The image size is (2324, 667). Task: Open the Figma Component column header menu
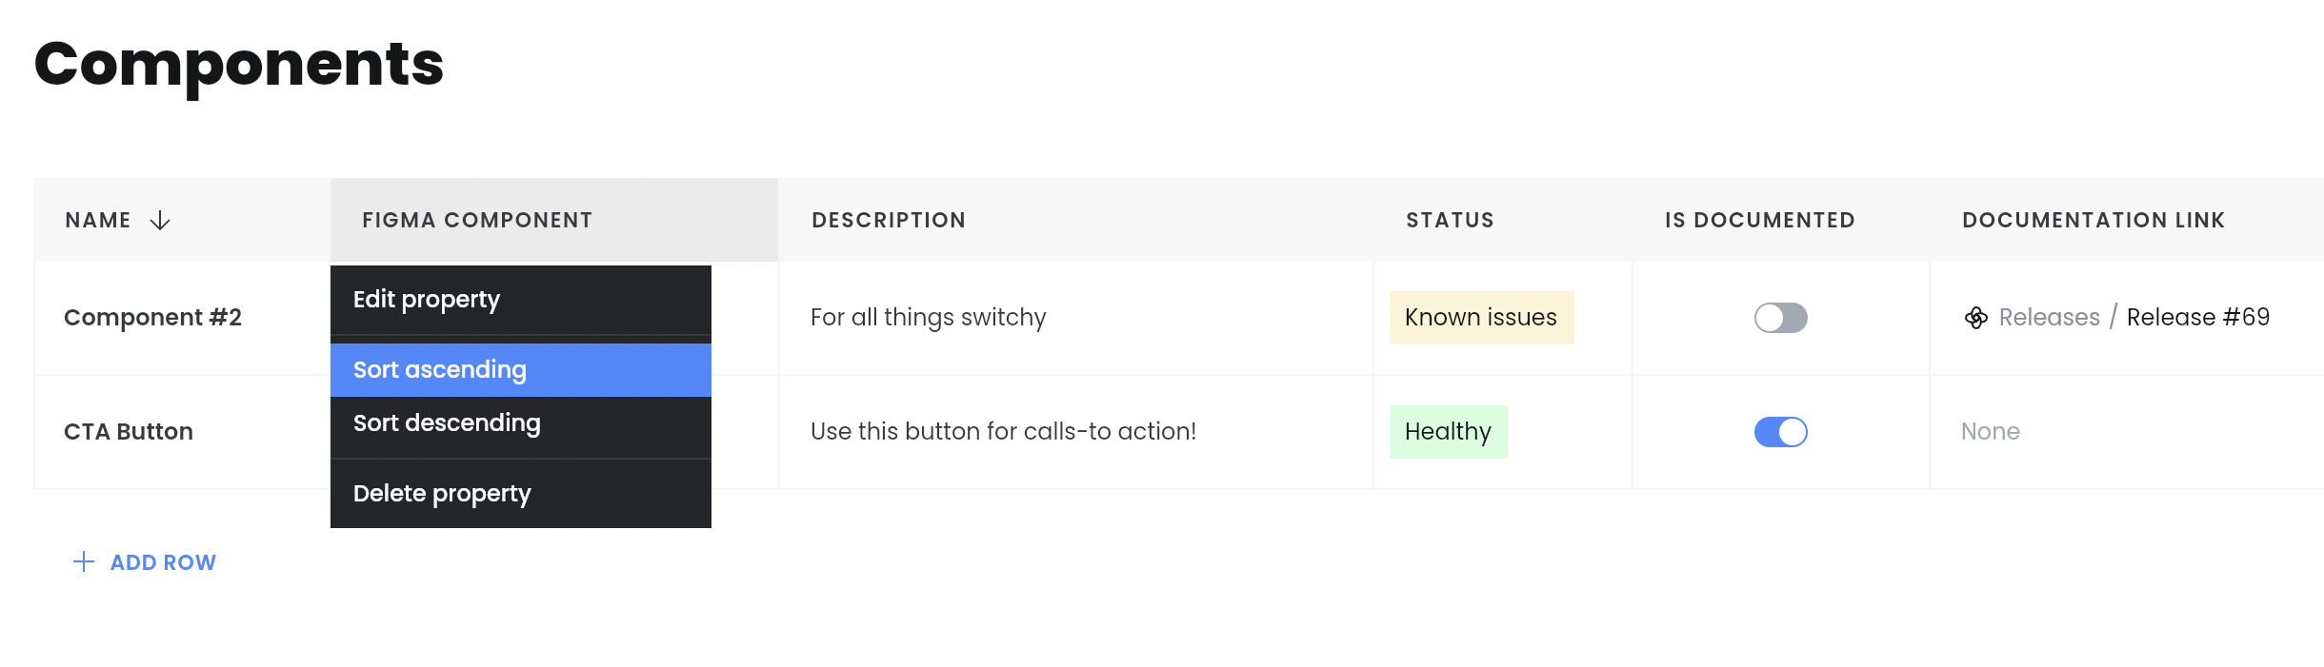554,220
